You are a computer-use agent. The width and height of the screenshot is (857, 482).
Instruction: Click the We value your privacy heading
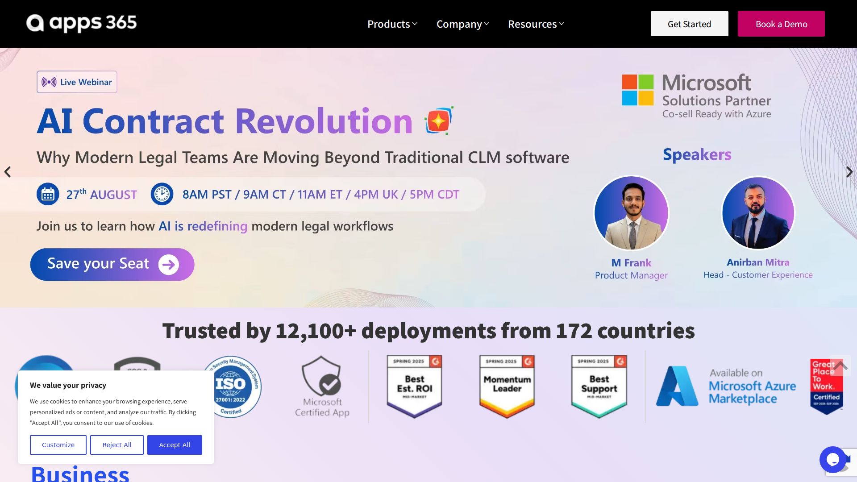tap(68, 385)
